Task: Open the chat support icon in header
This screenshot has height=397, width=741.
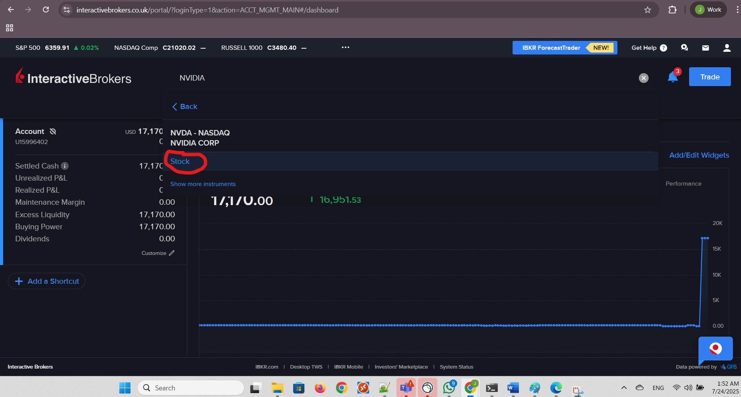Action: click(x=684, y=47)
